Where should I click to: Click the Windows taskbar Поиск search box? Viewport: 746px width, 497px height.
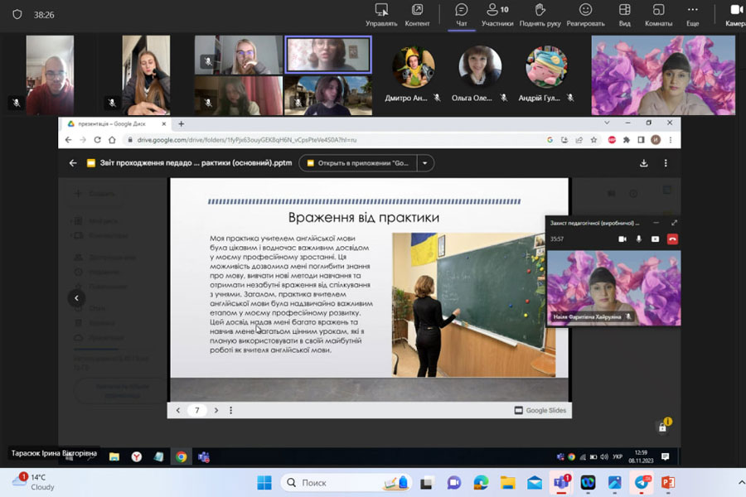point(332,482)
